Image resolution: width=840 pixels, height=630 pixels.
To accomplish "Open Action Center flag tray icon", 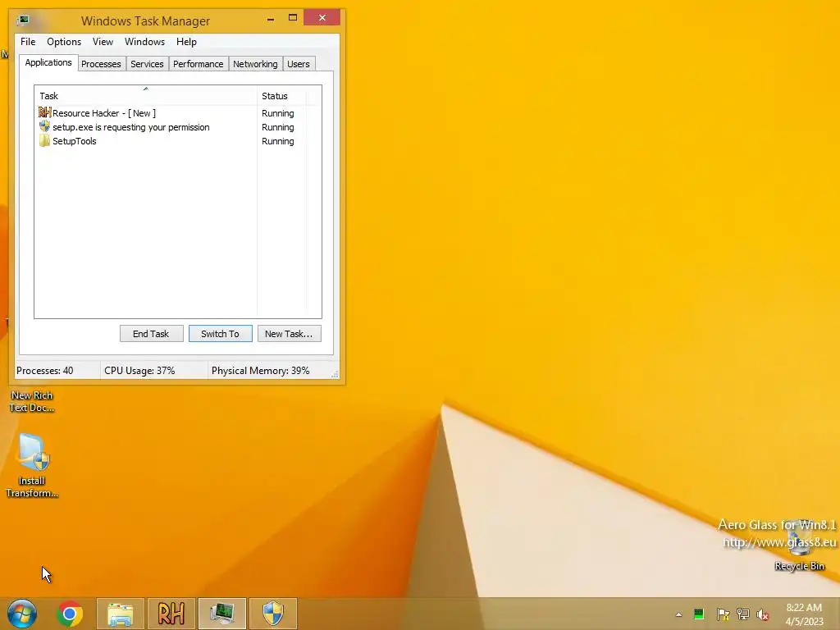I will tap(723, 614).
